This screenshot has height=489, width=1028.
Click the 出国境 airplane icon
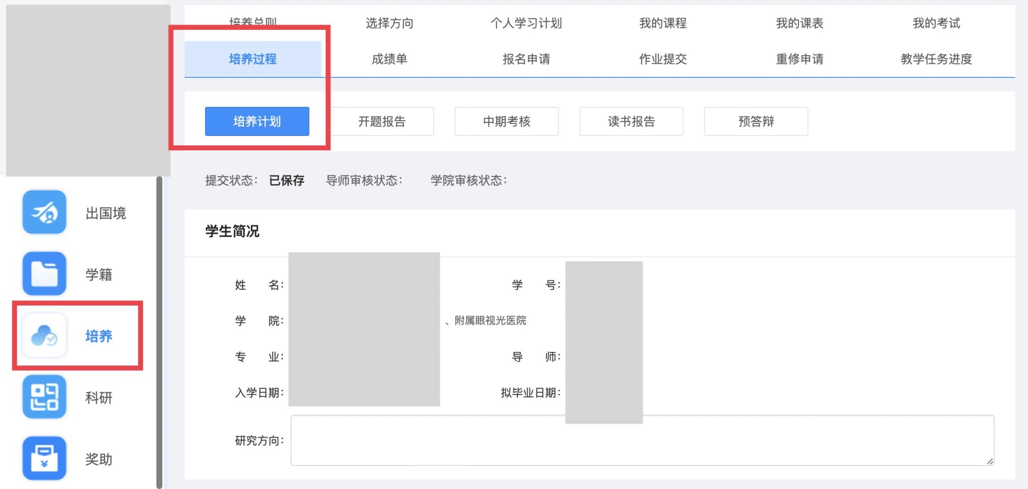point(44,212)
